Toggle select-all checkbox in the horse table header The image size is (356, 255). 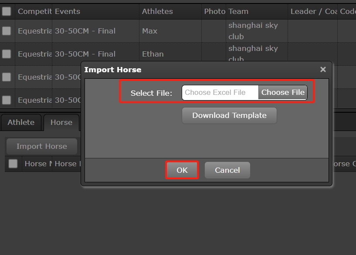point(13,164)
